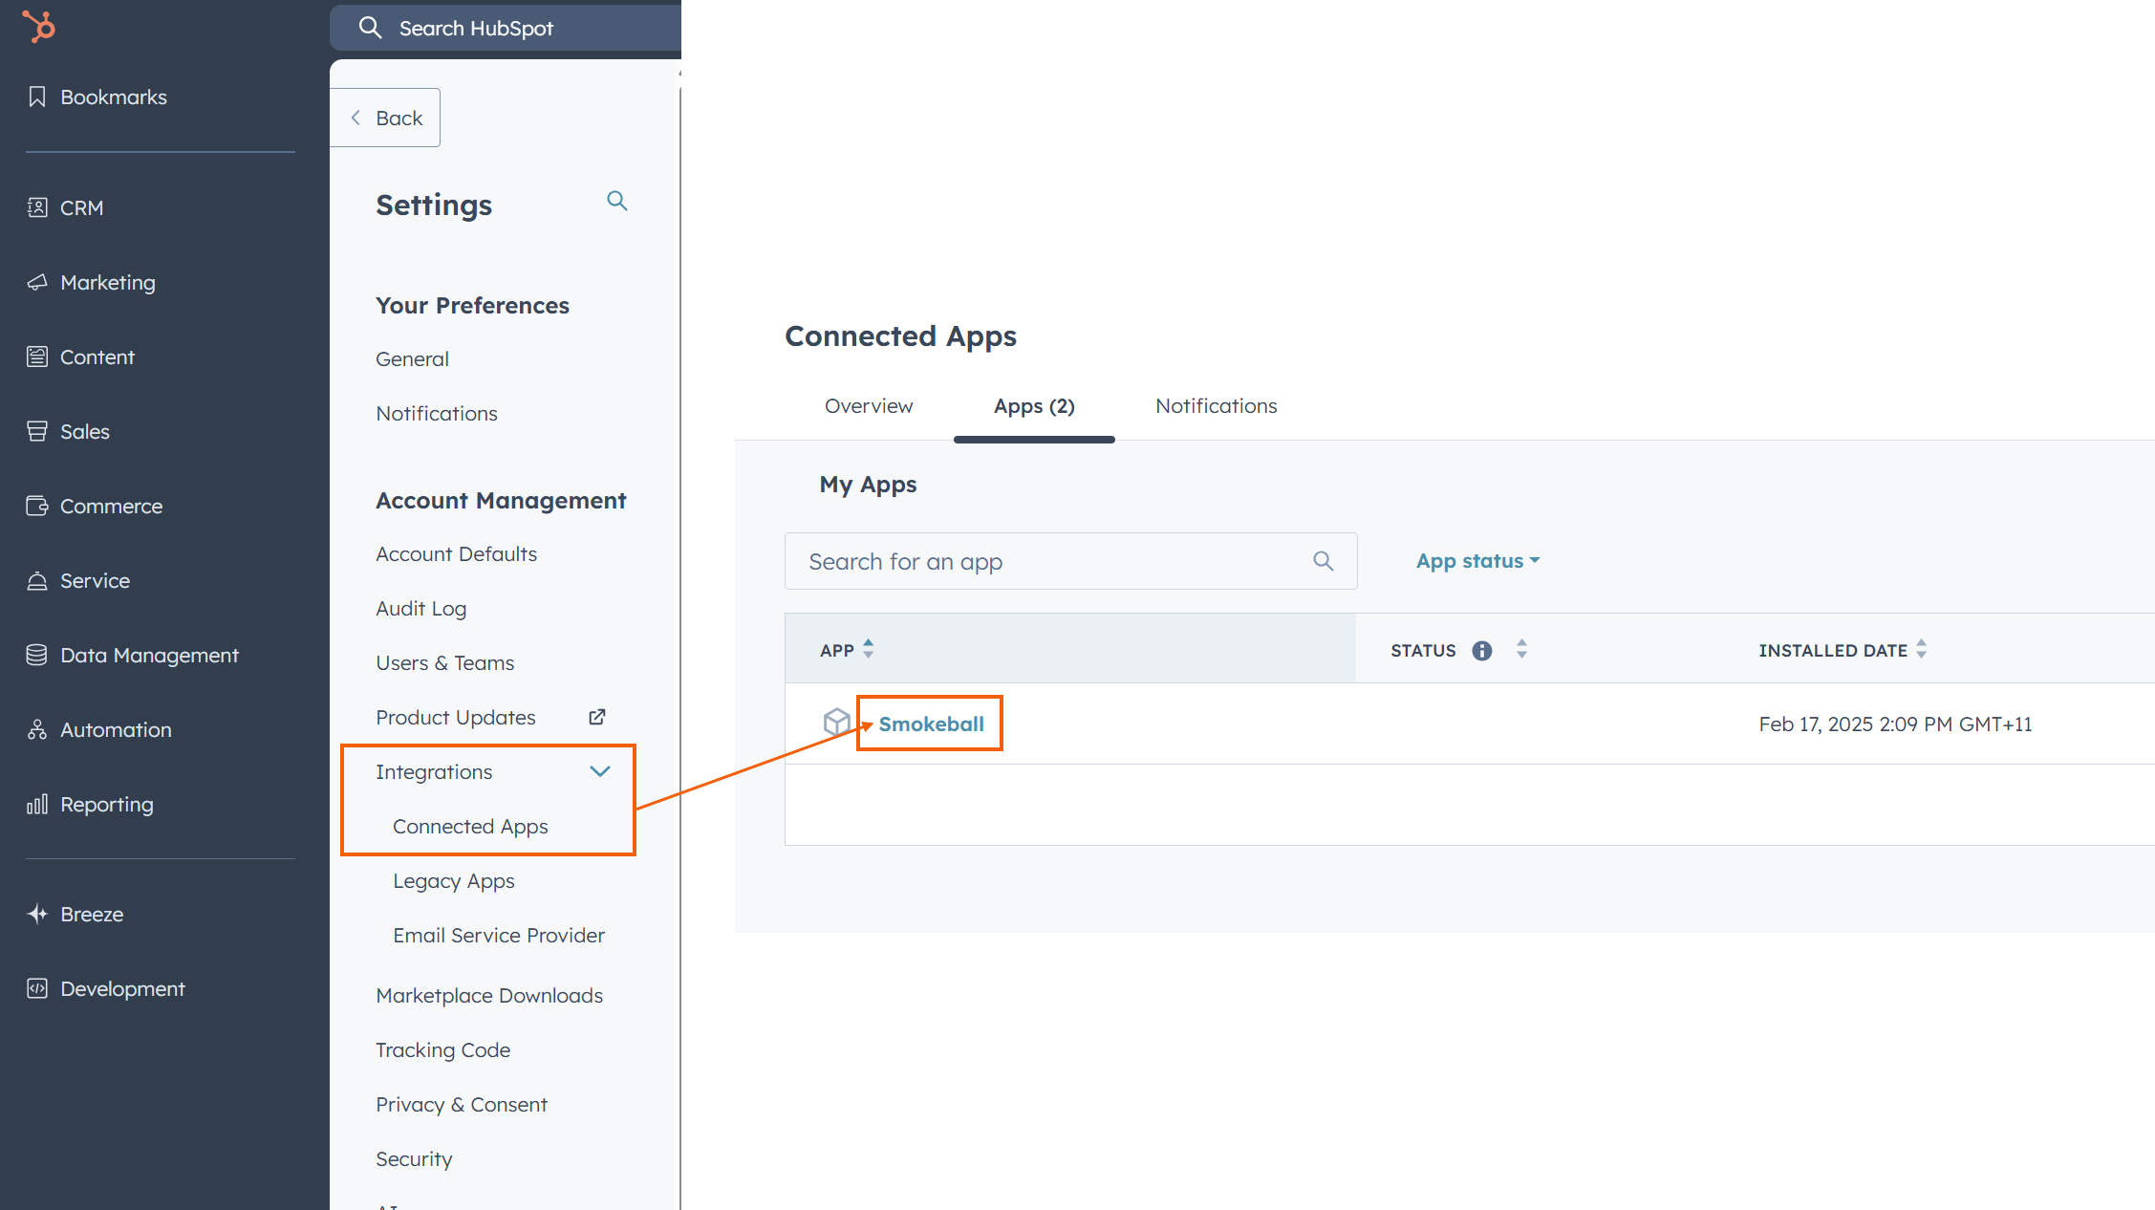Open the App status filter dropdown

(x=1477, y=561)
